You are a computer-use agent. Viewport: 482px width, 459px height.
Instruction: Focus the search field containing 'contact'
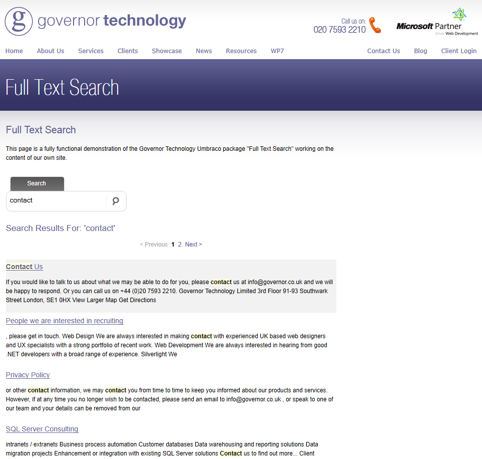(56, 201)
